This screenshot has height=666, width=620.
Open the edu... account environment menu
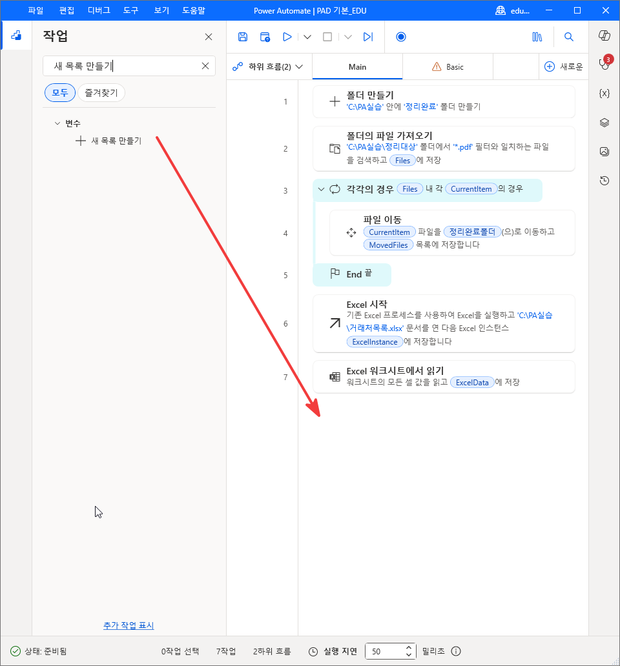pyautogui.click(x=513, y=10)
